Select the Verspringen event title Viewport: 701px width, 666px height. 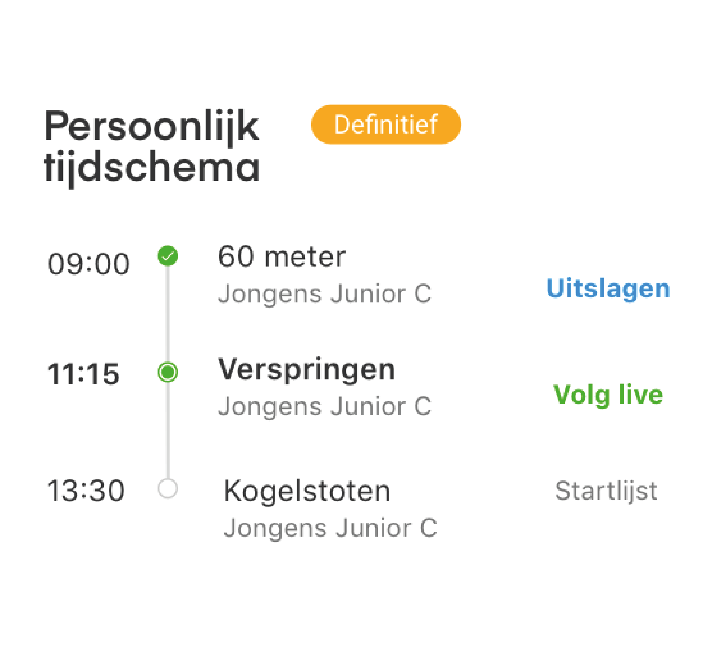click(x=306, y=370)
